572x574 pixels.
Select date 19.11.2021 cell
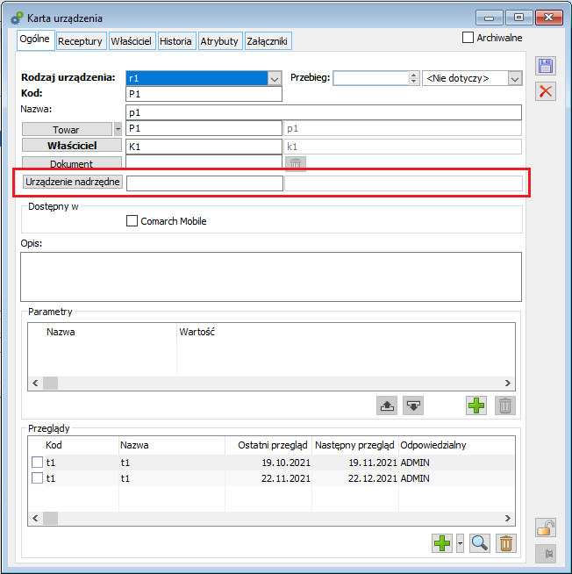point(373,463)
